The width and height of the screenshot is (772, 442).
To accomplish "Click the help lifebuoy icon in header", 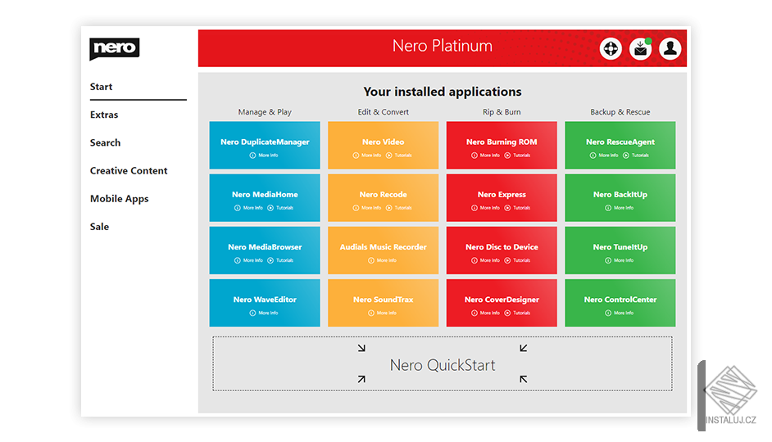I will 611,48.
